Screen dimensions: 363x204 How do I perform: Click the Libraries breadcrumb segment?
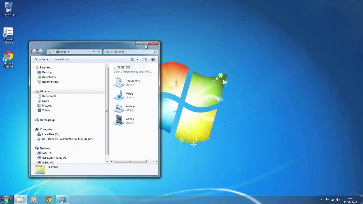click(61, 52)
